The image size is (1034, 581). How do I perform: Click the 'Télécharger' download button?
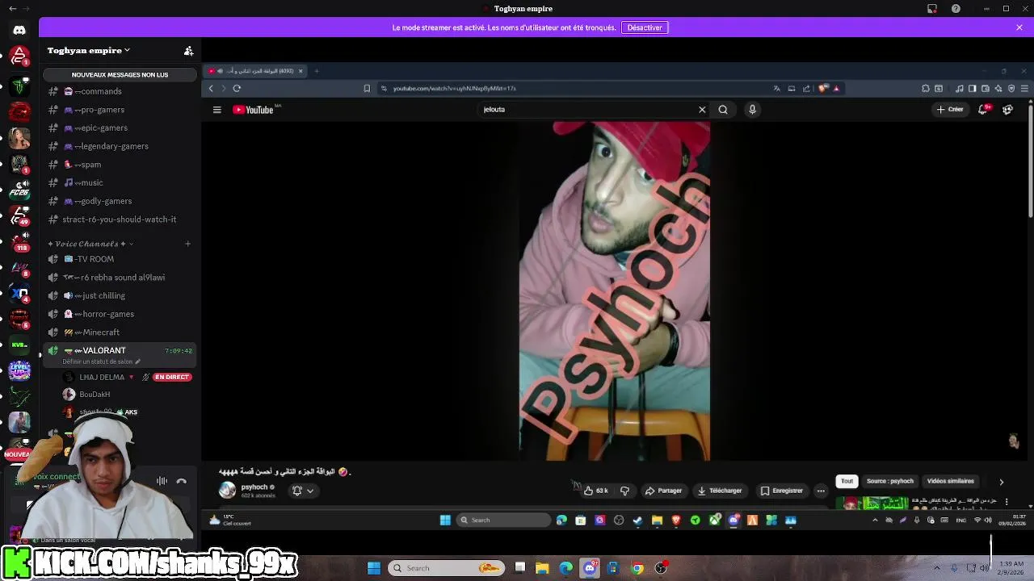click(720, 491)
